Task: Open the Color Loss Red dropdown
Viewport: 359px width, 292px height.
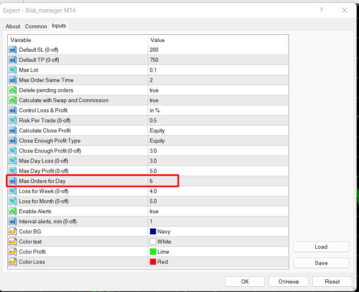Action: [218, 262]
